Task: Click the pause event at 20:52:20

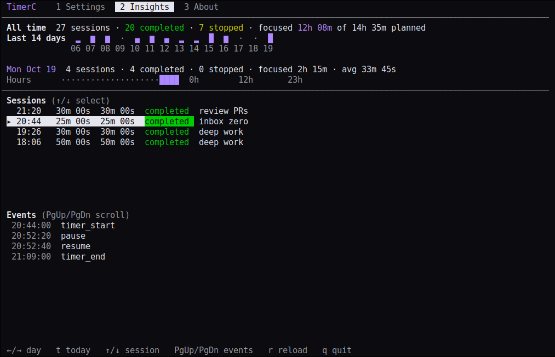Action: [49, 236]
